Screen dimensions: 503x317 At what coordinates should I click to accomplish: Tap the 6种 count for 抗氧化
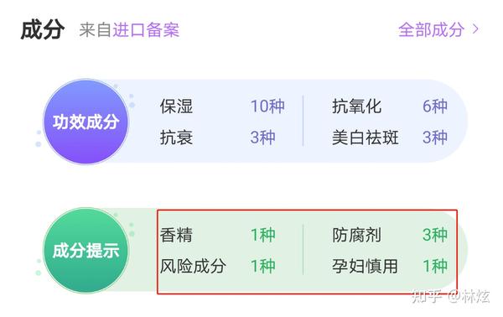tap(435, 107)
